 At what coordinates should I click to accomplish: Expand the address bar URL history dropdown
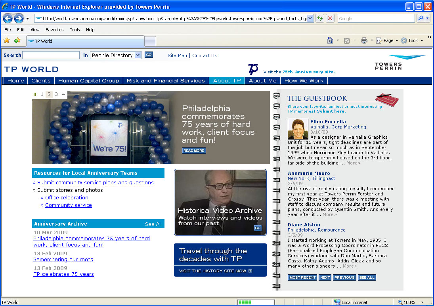click(310, 19)
